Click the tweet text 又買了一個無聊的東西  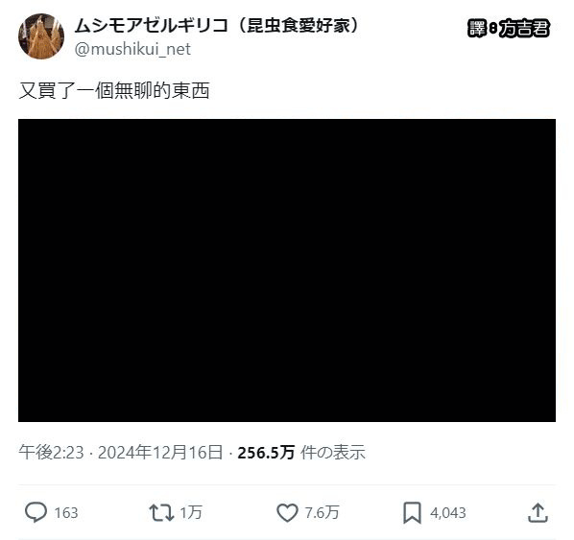coord(114,91)
